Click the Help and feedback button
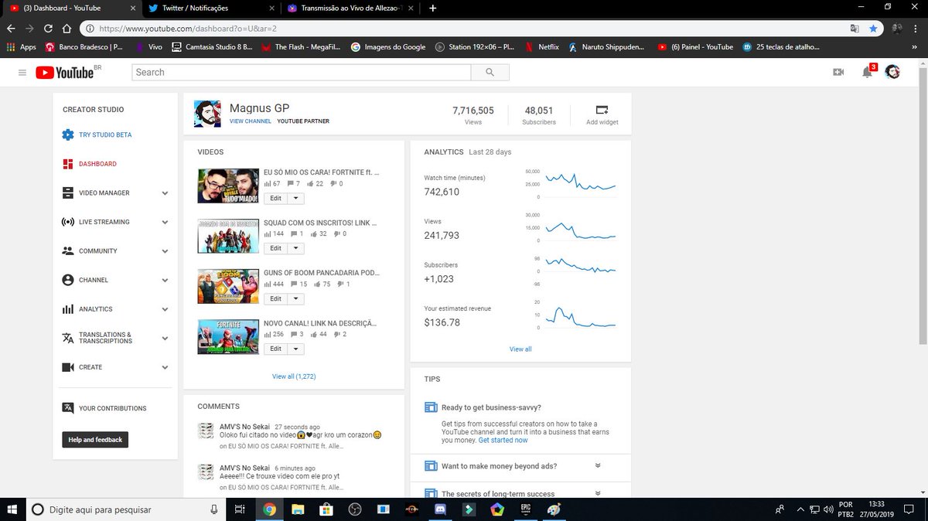This screenshot has width=928, height=521. 95,440
